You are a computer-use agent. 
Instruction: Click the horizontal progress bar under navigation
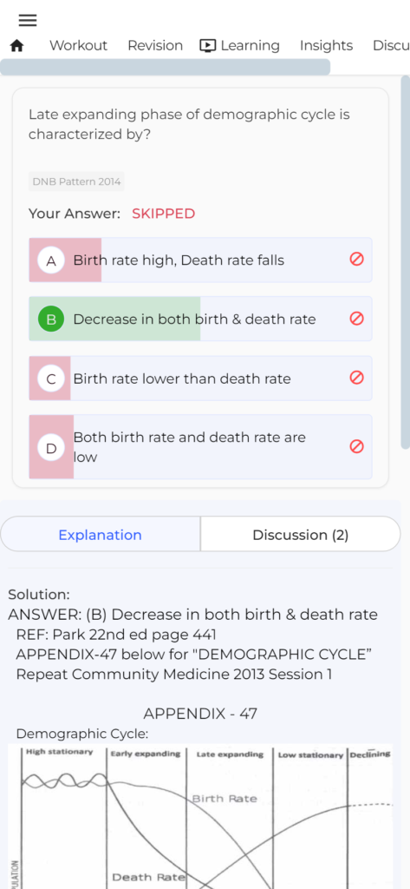click(166, 67)
